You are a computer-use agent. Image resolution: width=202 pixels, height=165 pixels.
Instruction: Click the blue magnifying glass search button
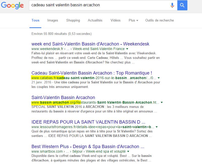(182, 5)
